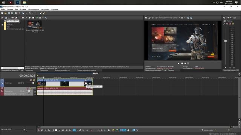Screen dimensions: 241x135
Task: Insert a marker with the yellow flag icon
Action: (113, 130)
